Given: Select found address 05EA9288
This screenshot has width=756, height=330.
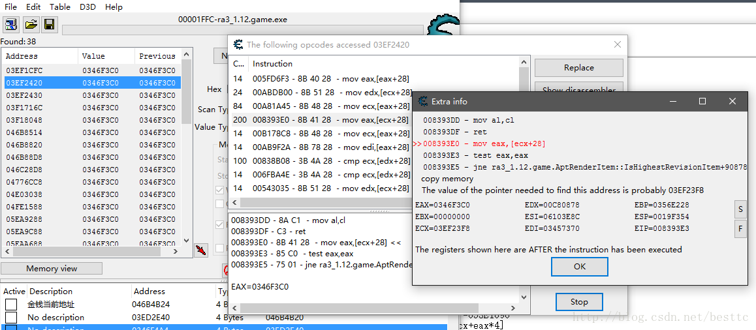Looking at the screenshot, I should (91, 219).
